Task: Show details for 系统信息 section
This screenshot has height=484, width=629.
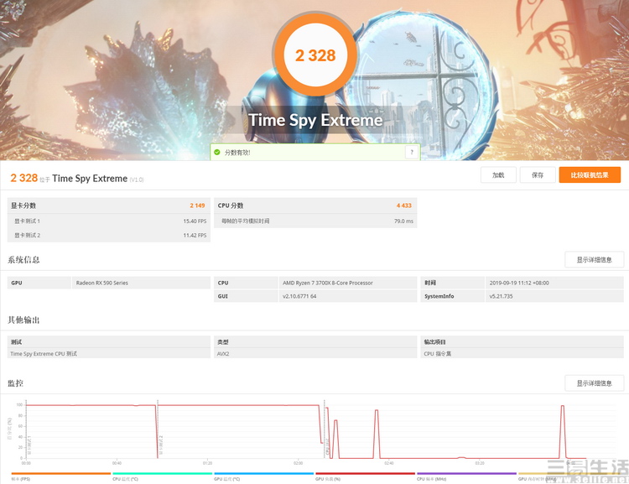Action: point(594,260)
